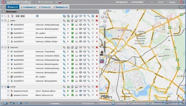
Task: Open Изображения in bottom bar
Action: [x=107, y=103]
